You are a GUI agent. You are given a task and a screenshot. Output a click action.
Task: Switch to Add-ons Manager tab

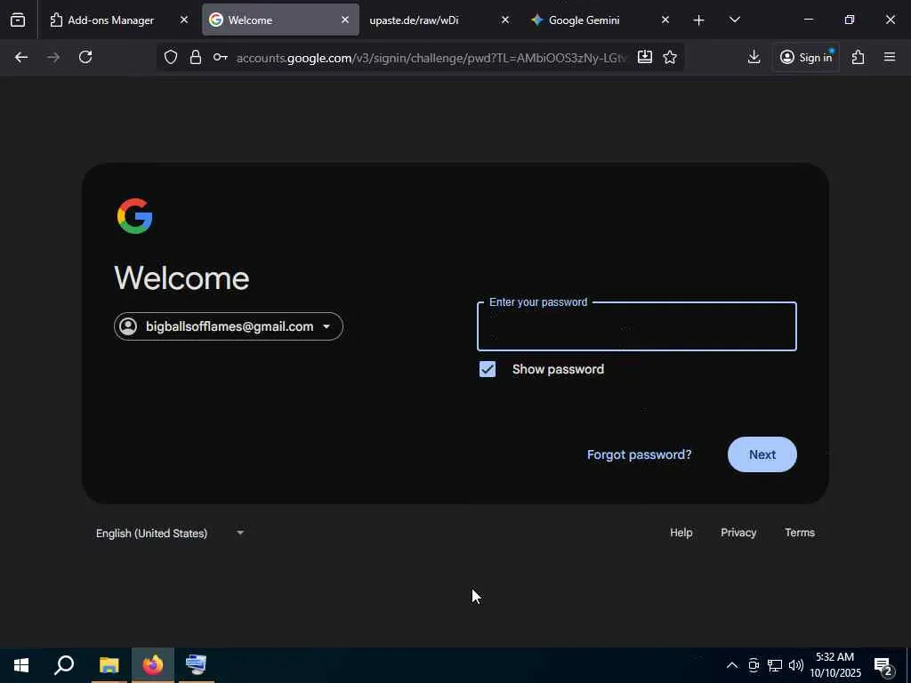click(111, 20)
